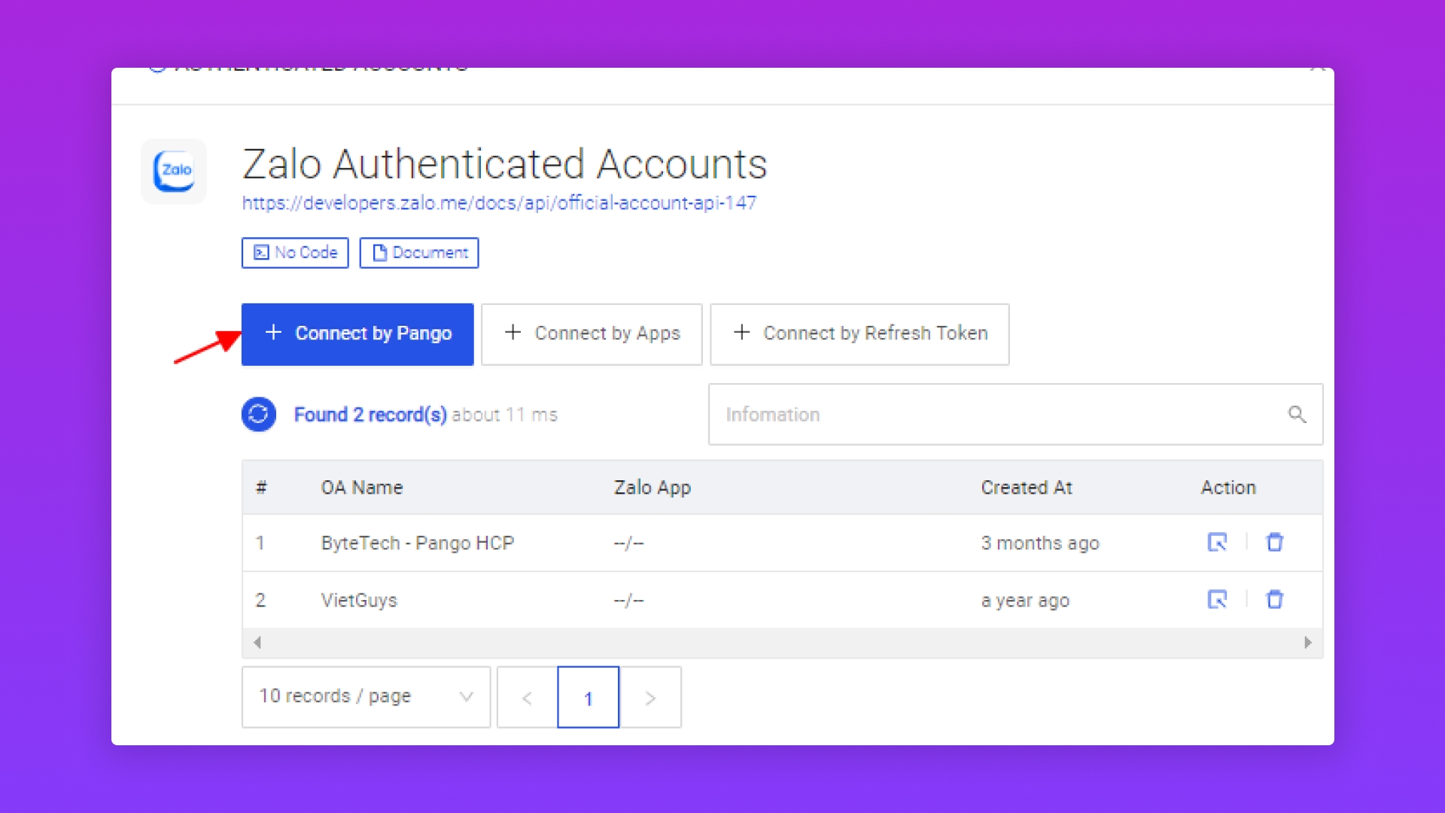
Task: Go to next page chevron
Action: pyautogui.click(x=650, y=698)
